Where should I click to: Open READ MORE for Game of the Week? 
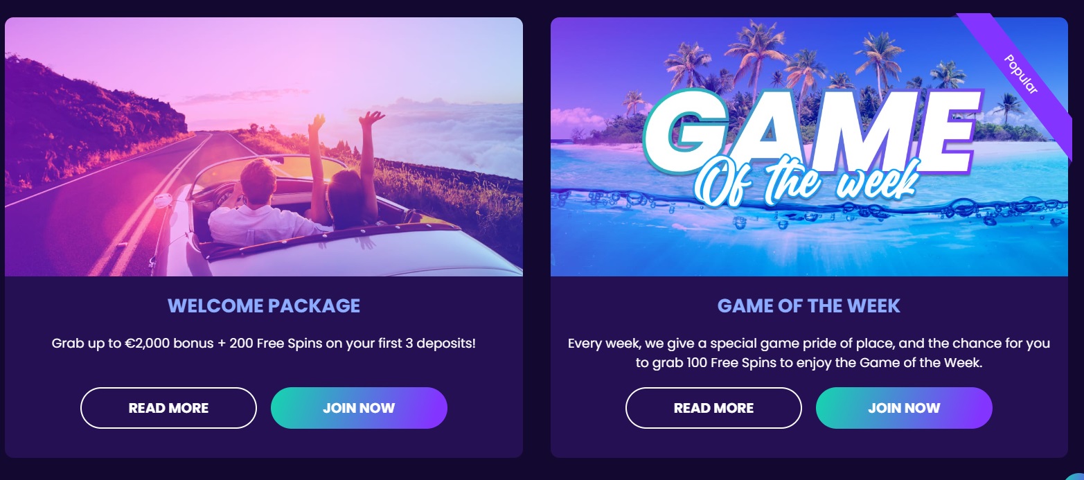click(x=713, y=408)
